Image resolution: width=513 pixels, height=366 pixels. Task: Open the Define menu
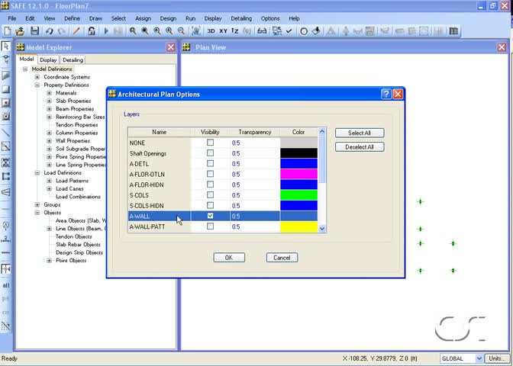(72, 18)
